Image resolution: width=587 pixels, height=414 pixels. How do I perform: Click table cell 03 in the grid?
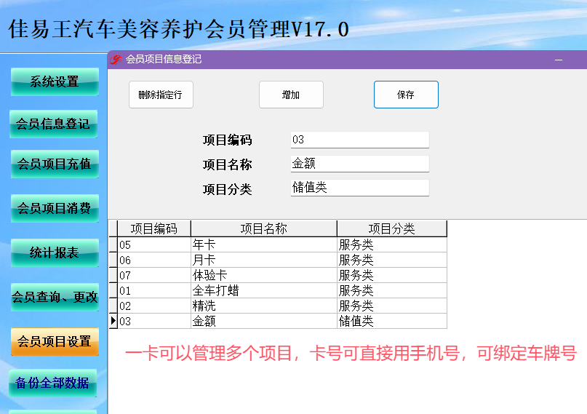point(154,321)
